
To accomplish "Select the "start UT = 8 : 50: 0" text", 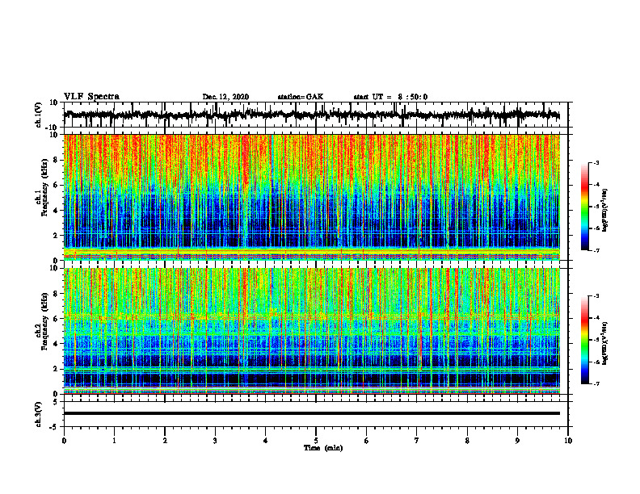I will pos(390,97).
